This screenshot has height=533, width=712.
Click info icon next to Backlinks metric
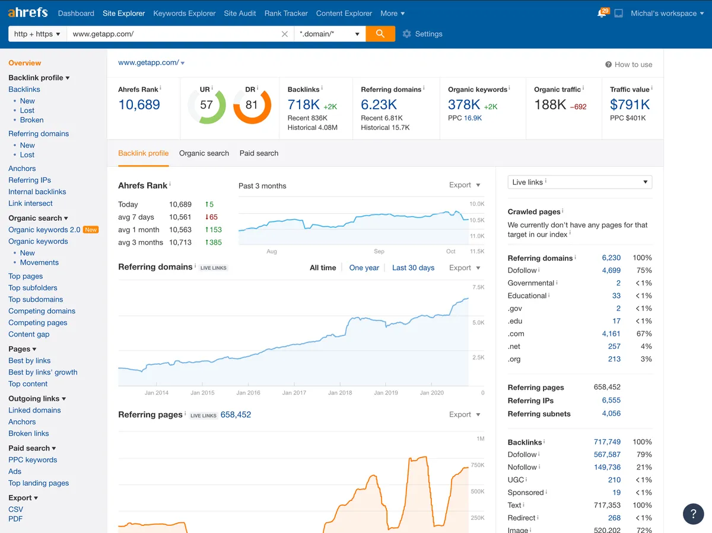323,88
